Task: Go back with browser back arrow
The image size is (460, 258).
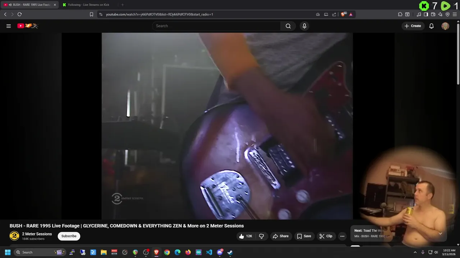Action: (x=5, y=14)
